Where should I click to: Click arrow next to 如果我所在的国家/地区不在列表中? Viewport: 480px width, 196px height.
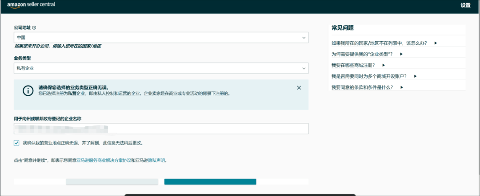(436, 43)
